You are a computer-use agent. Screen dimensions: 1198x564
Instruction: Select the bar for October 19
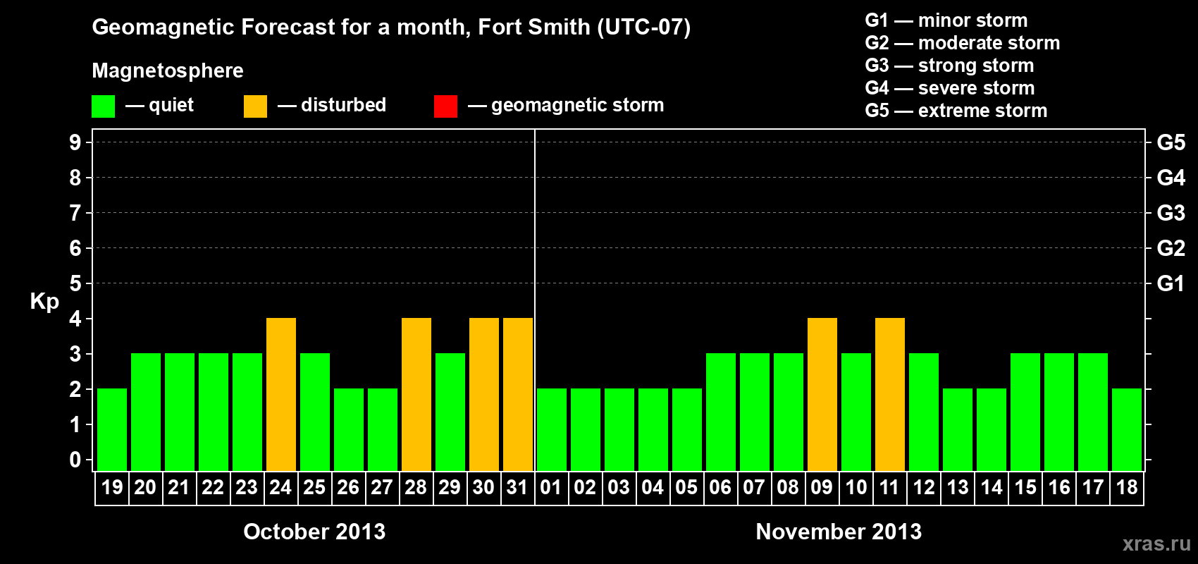tap(112, 429)
